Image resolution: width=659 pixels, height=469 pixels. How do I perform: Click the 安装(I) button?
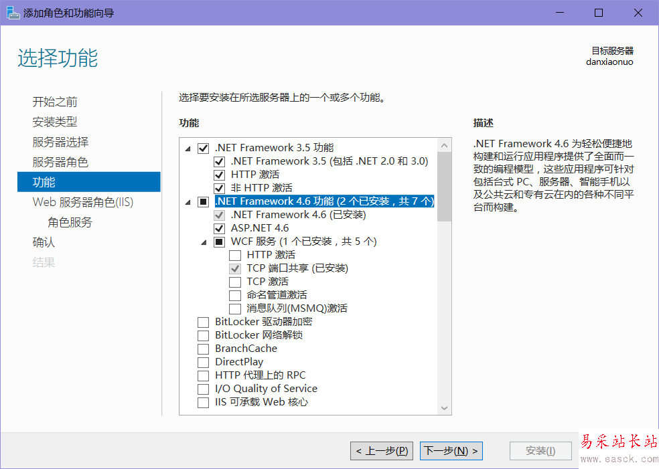click(x=540, y=451)
